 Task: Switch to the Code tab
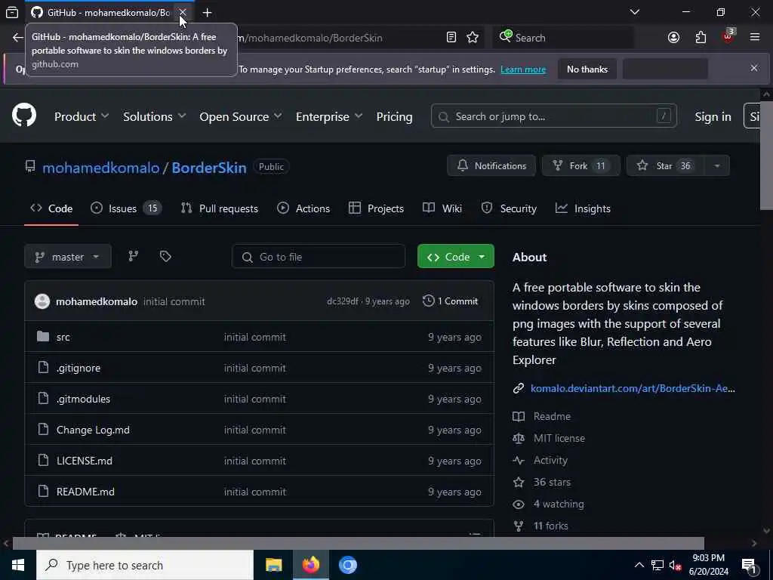coord(51,208)
